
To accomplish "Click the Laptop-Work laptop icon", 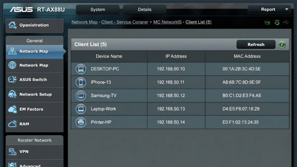I will pyautogui.click(x=81, y=109).
